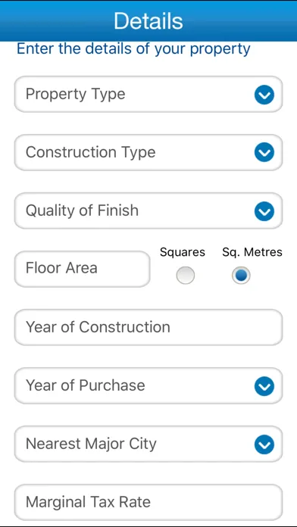
Task: Expand the Quality of Finish dropdown
Action: 148,210
